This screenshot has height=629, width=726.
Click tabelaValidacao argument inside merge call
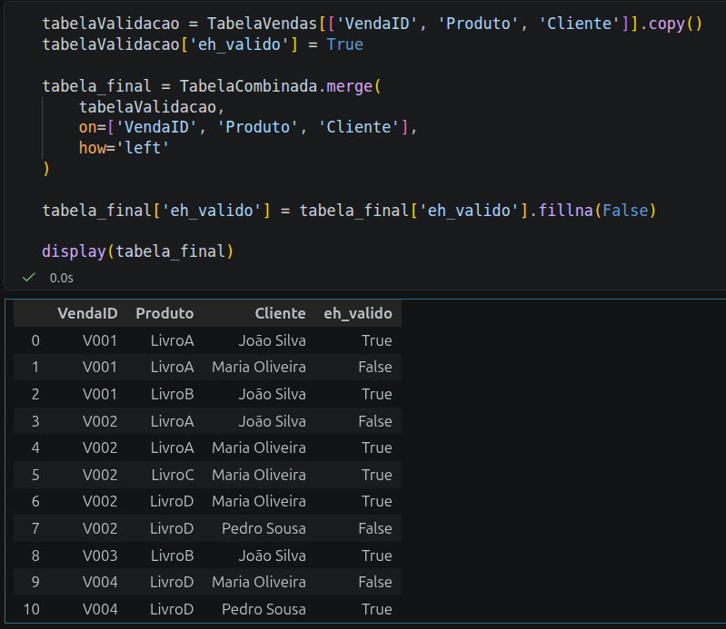click(x=152, y=107)
